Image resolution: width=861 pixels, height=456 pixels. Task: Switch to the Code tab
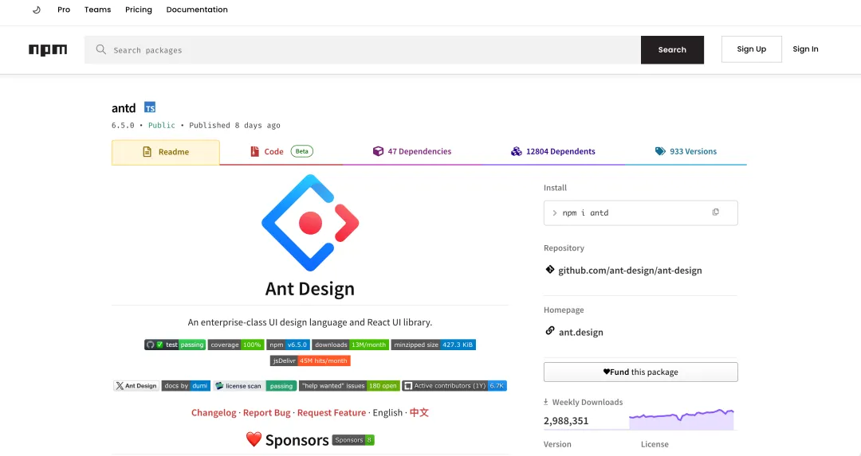pos(281,152)
